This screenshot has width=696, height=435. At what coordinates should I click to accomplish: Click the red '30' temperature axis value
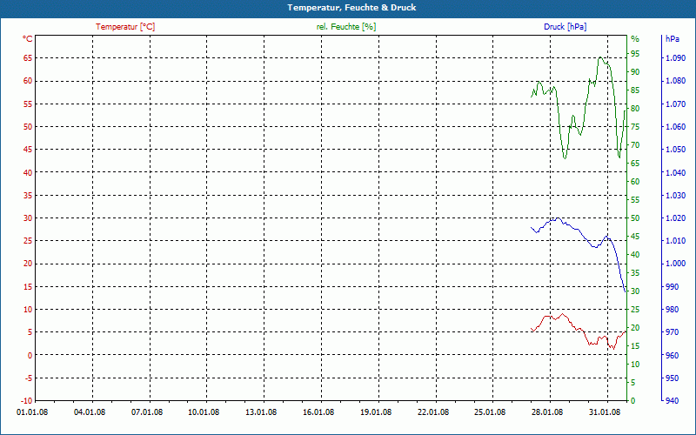[x=28, y=218]
